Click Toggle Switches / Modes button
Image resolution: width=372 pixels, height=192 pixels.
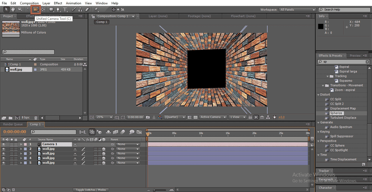(91, 190)
